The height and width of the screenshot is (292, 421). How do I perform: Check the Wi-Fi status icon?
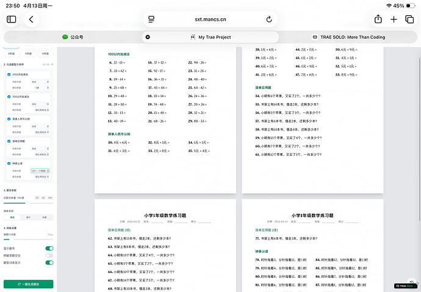389,5
